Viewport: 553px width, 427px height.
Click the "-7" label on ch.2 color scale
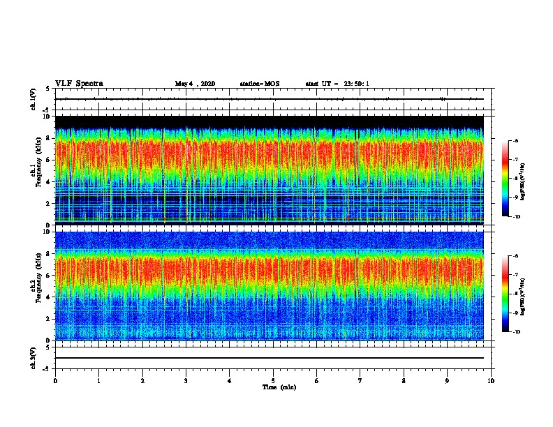[515, 275]
